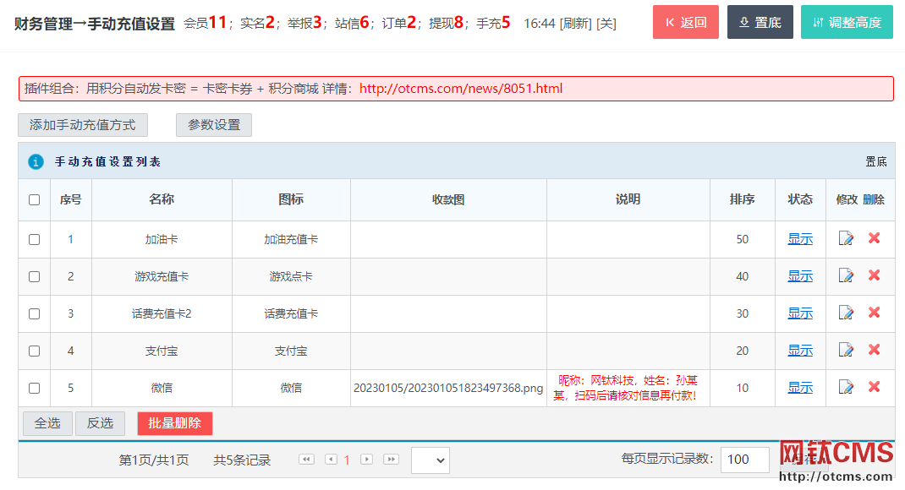Toggle the select-all checkbox in table header
The width and height of the screenshot is (905, 490).
point(34,200)
